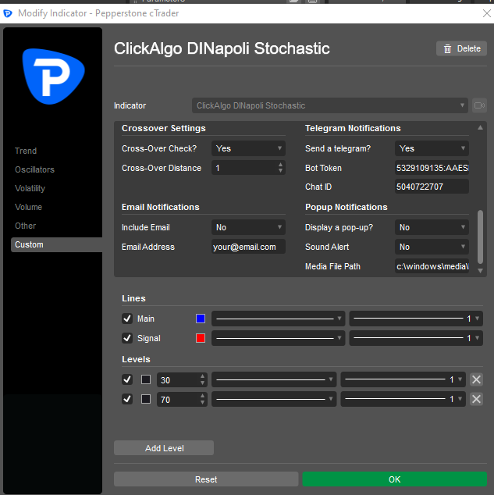This screenshot has height=495, width=494.
Task: Click scroll up arrow of parameters panel
Action: point(480,127)
